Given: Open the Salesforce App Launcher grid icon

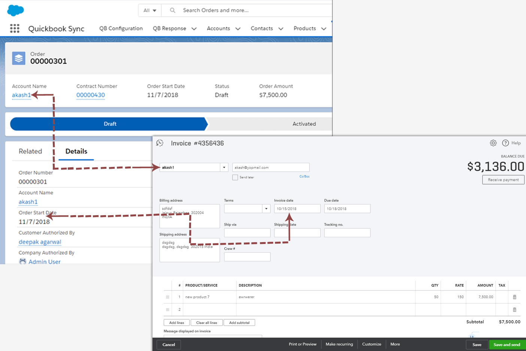Looking at the screenshot, I should coord(15,28).
